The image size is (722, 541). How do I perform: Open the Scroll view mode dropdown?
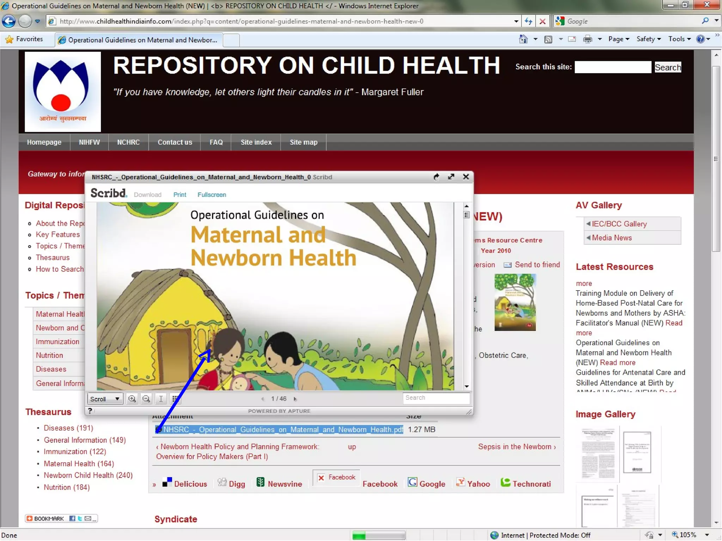click(x=105, y=399)
